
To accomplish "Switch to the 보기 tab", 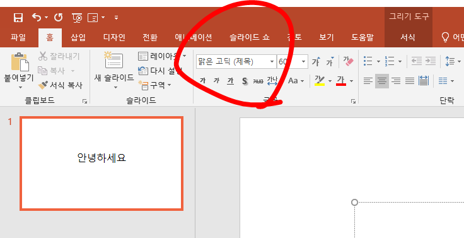I will (x=327, y=38).
